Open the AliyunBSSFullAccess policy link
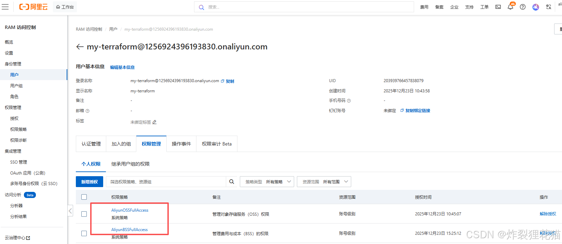This screenshot has height=244, width=562. 129,230
